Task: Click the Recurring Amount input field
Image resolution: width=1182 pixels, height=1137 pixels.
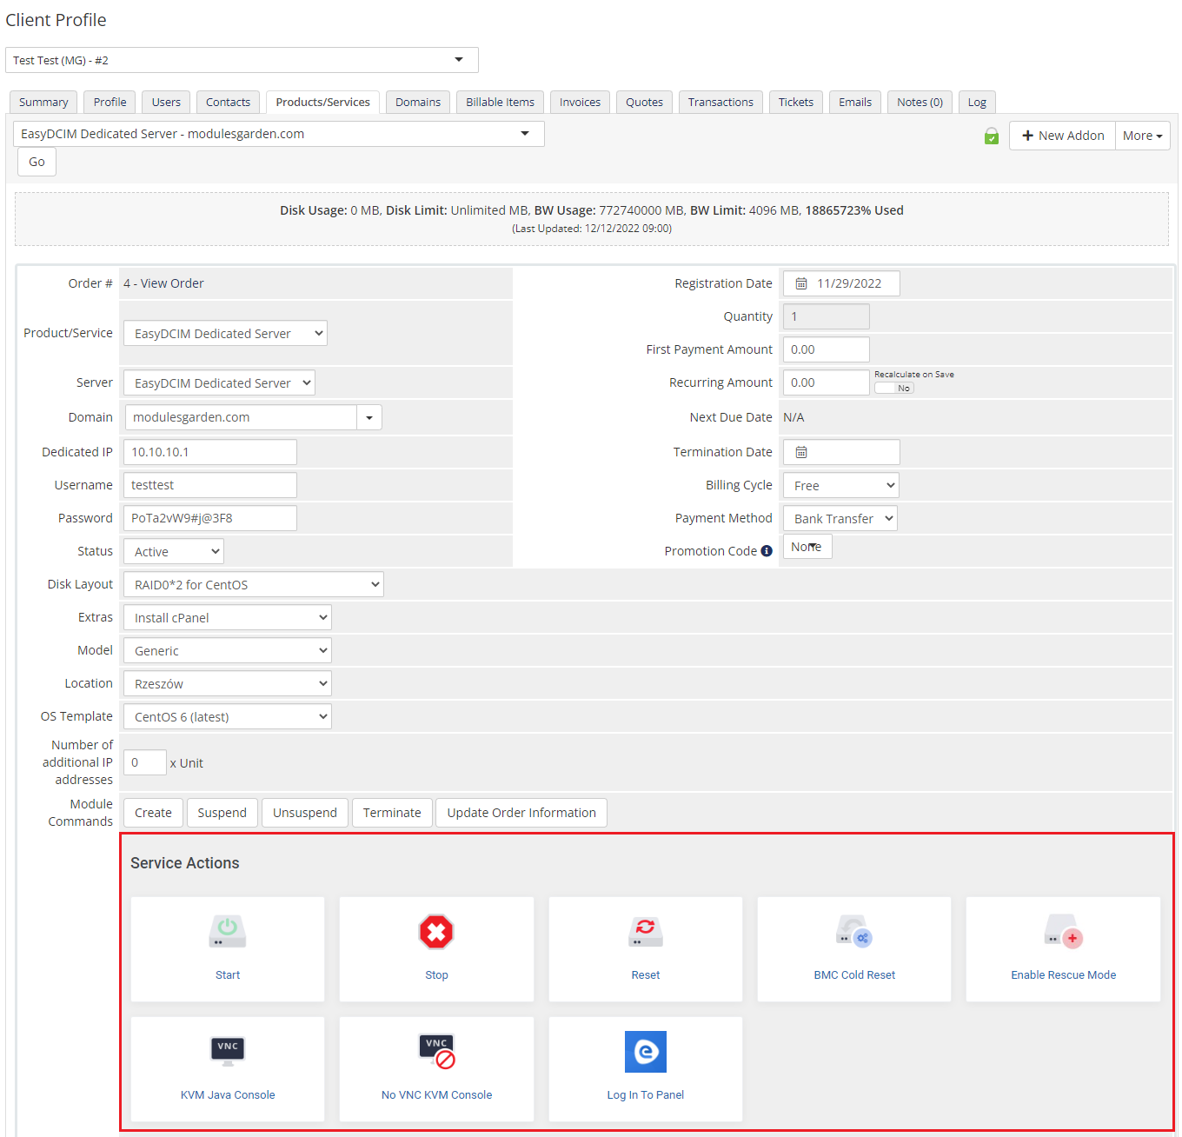Action: pyautogui.click(x=826, y=382)
